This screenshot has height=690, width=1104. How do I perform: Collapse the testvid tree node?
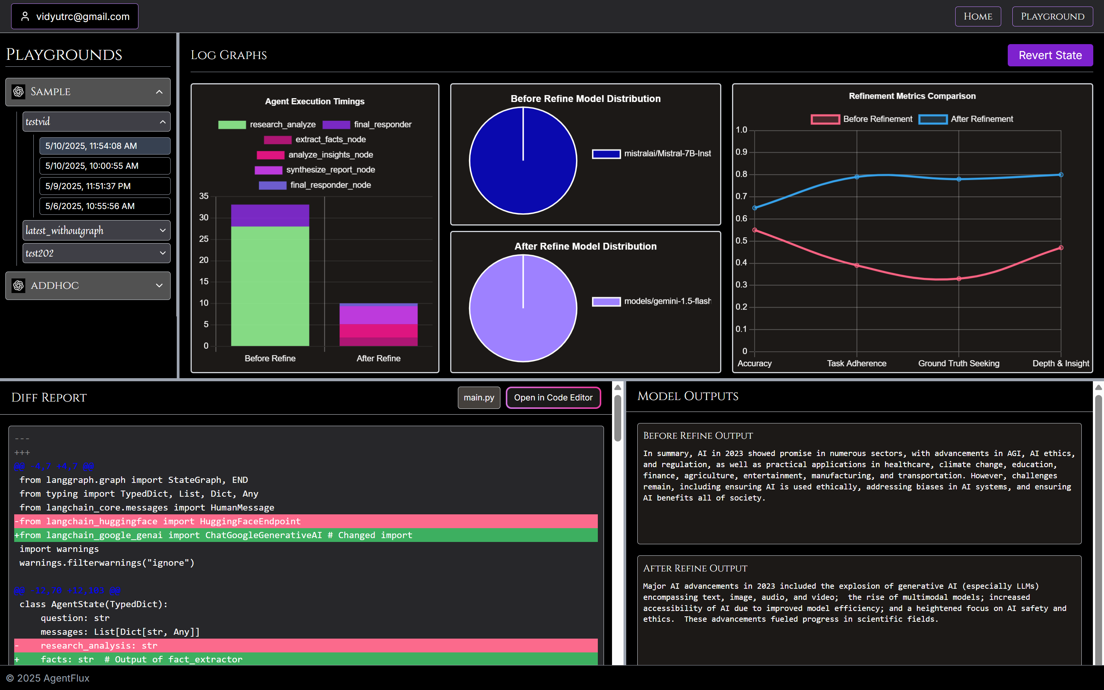point(163,122)
